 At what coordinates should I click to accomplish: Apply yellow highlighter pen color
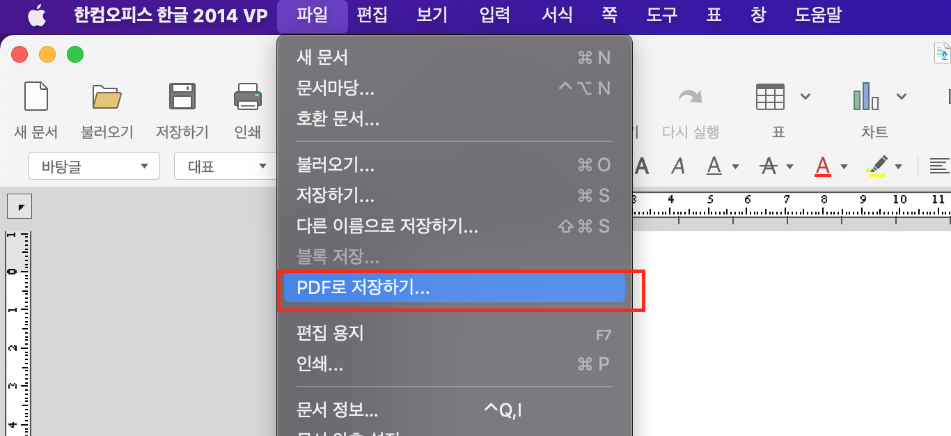coord(877,166)
